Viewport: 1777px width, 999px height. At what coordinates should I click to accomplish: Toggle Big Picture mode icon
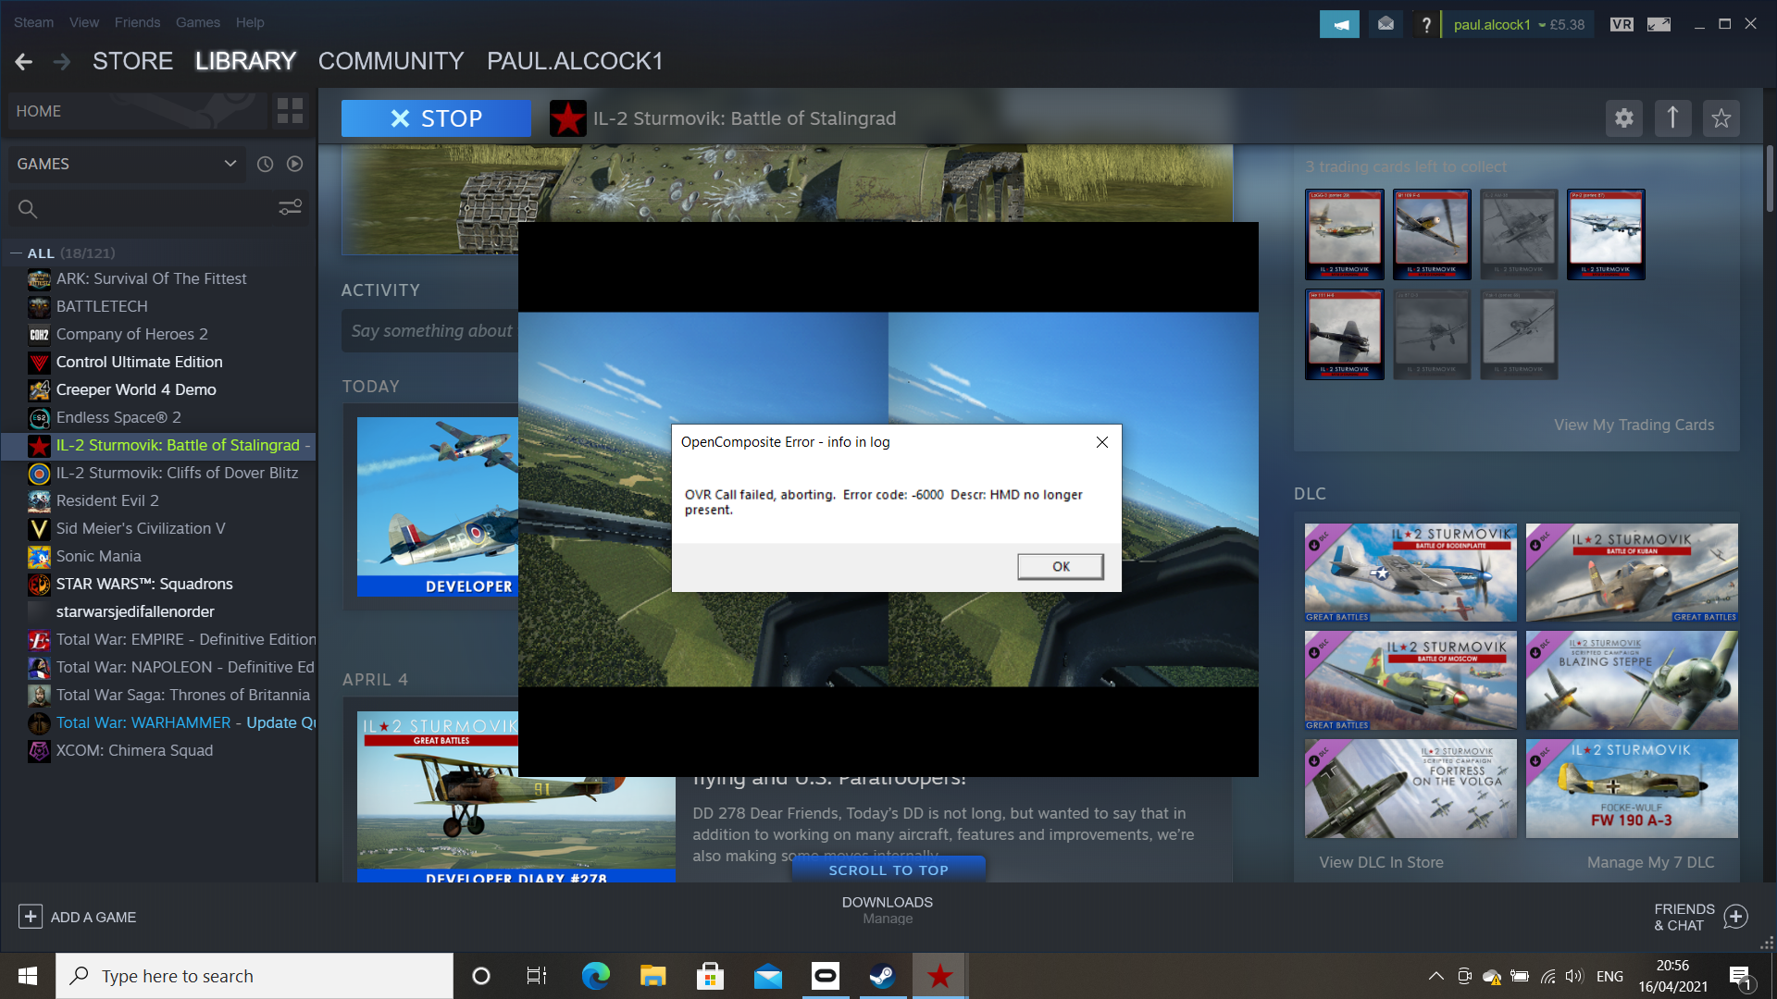(x=1659, y=24)
